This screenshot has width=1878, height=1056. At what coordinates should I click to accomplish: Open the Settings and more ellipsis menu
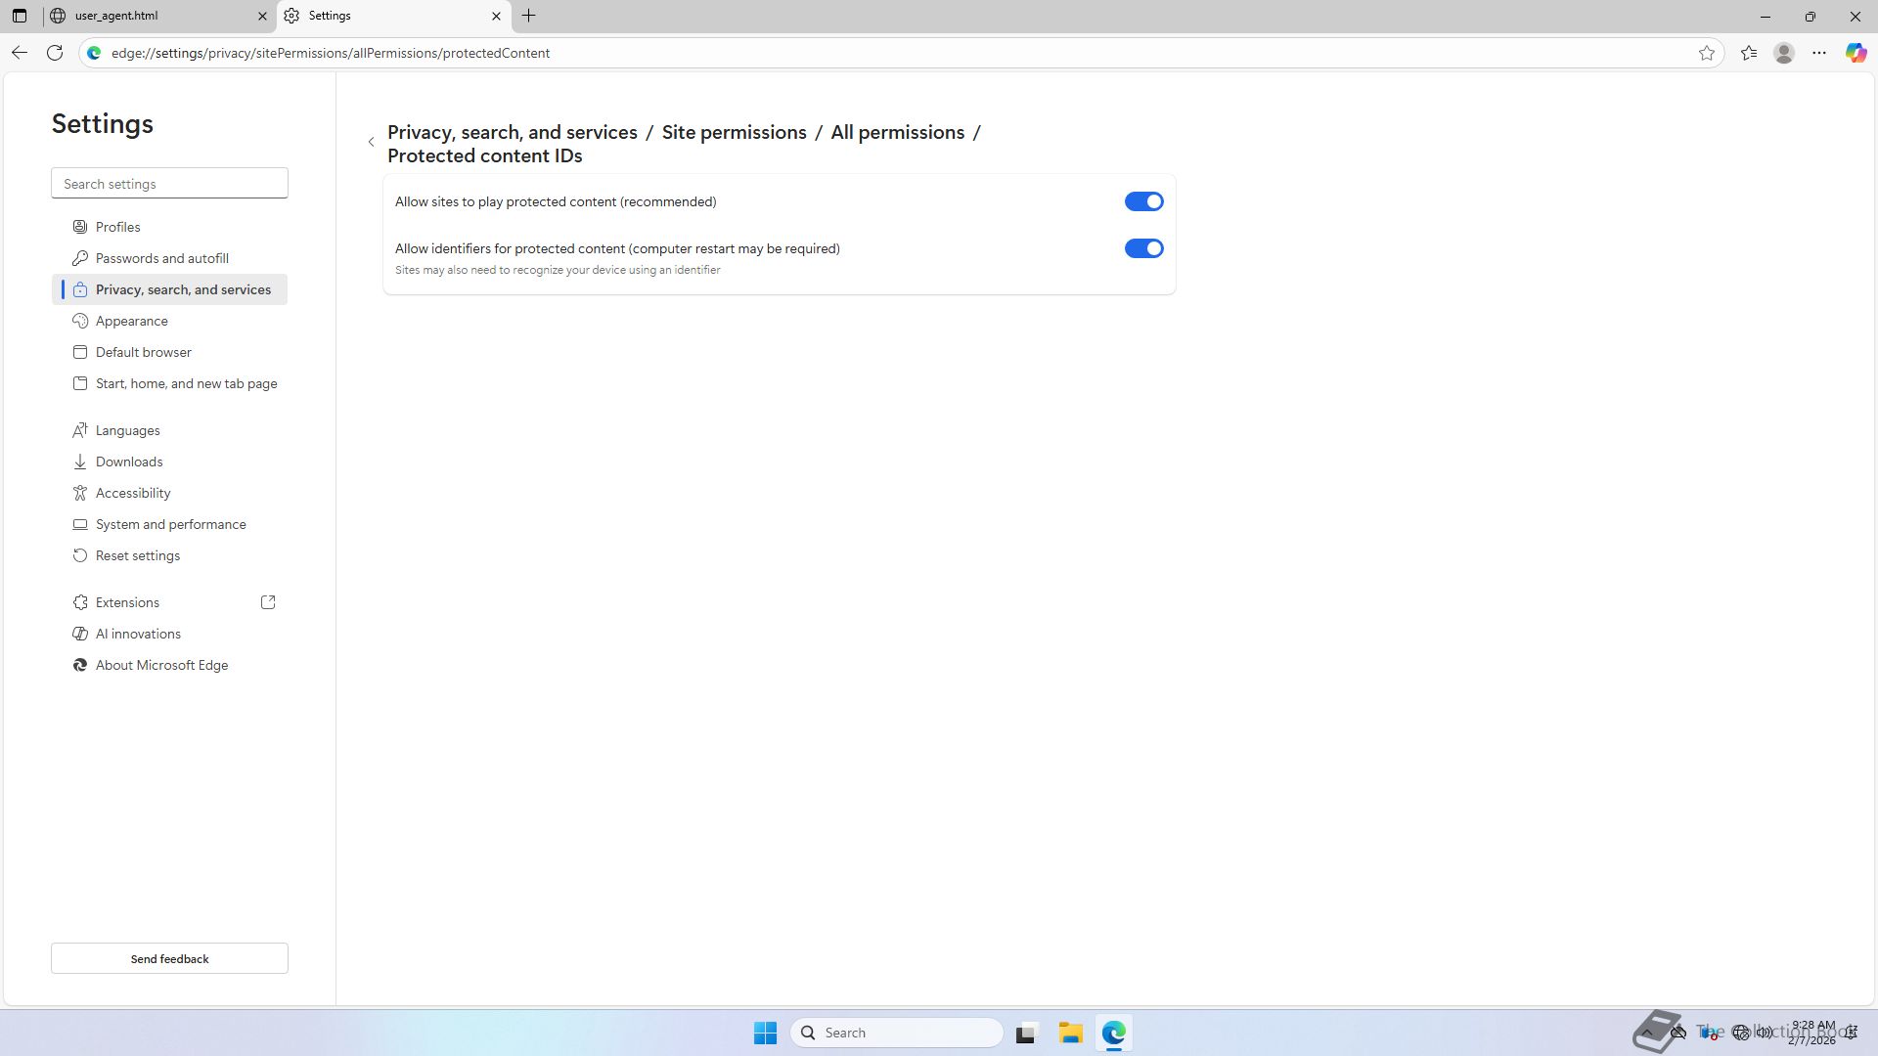(x=1819, y=53)
